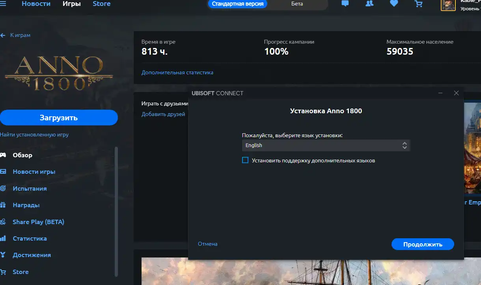Open the Store entry in the sidebar
481x285 pixels.
21,272
